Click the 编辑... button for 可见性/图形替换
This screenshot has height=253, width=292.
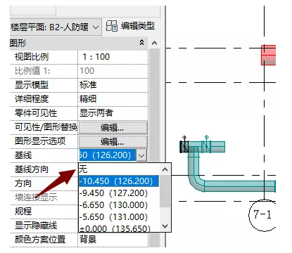(113, 128)
